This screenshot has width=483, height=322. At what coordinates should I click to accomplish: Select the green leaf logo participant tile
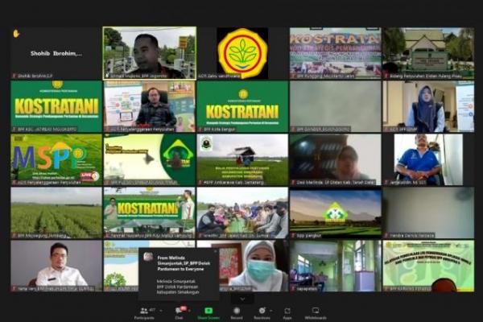tap(242, 53)
